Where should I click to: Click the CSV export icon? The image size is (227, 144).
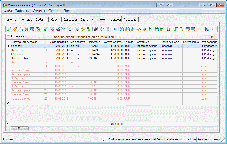[x=150, y=29]
